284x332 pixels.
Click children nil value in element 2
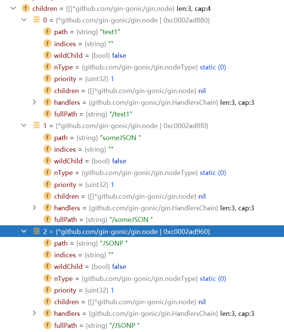[202, 302]
